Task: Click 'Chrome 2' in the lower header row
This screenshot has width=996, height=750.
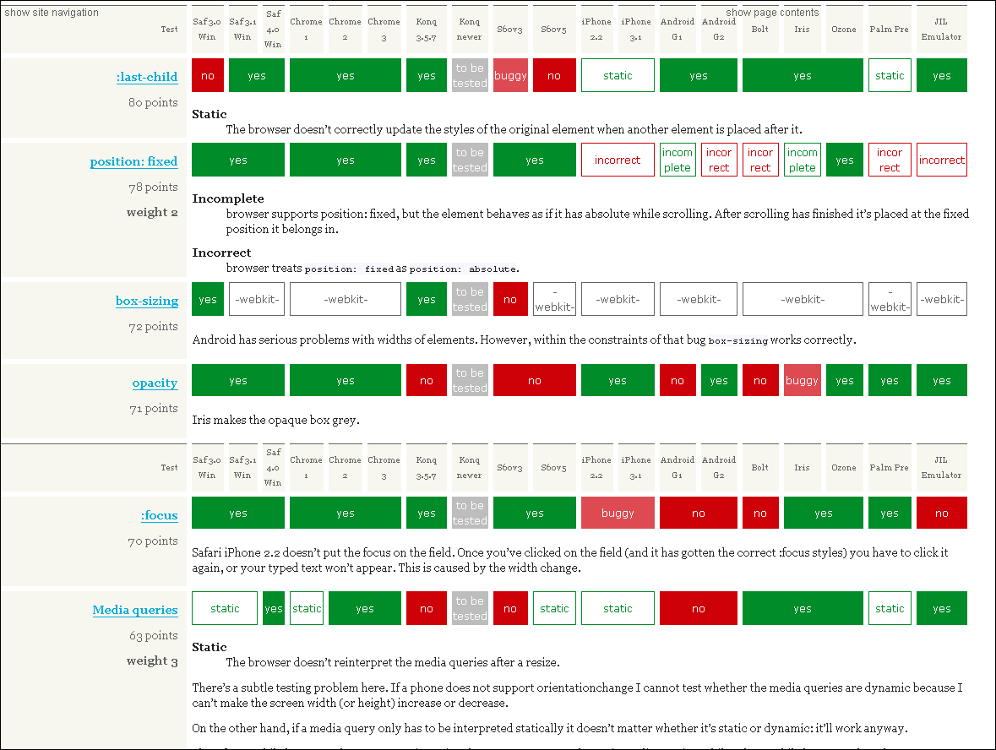Action: click(x=345, y=467)
